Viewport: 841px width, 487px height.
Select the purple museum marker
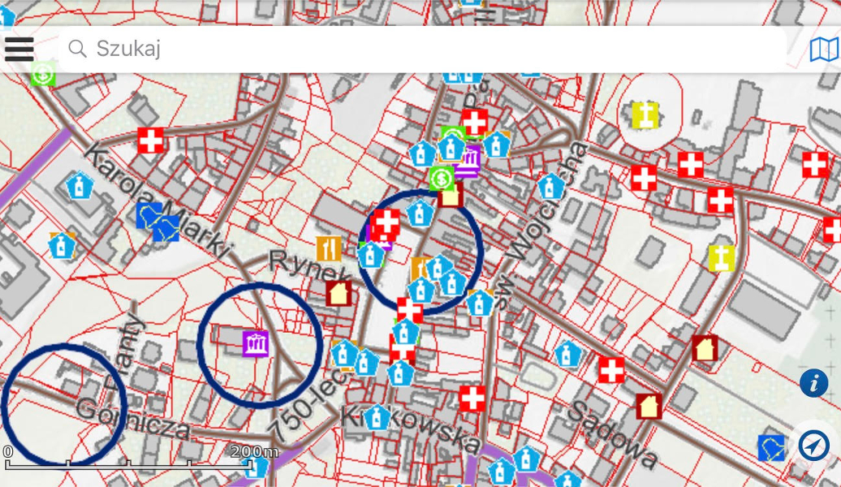point(256,343)
